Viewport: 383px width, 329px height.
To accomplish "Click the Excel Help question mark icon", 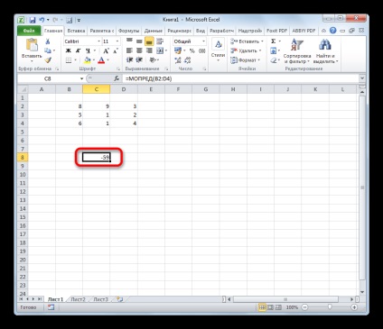I will tap(332, 31).
